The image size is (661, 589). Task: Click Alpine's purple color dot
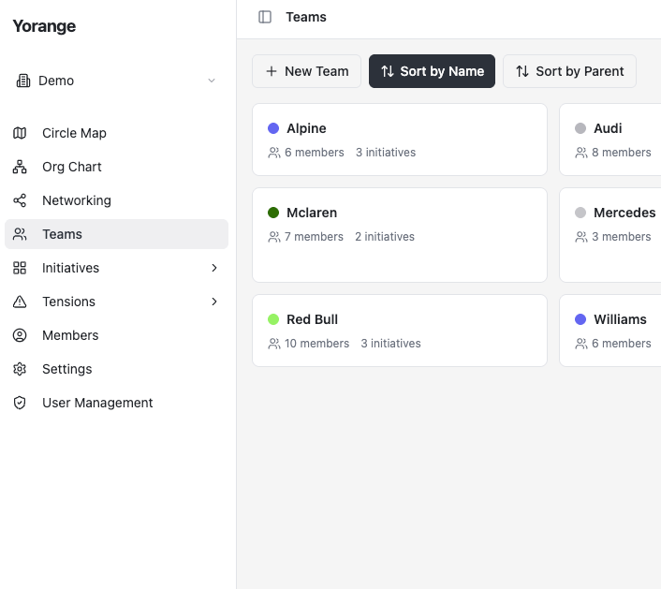pos(273,128)
